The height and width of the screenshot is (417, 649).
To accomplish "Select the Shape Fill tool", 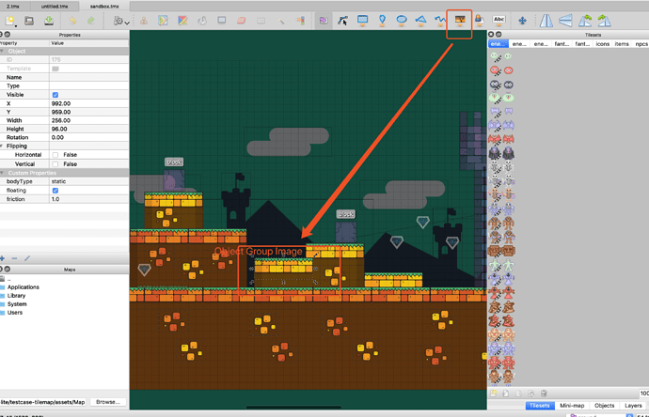I will [x=222, y=20].
